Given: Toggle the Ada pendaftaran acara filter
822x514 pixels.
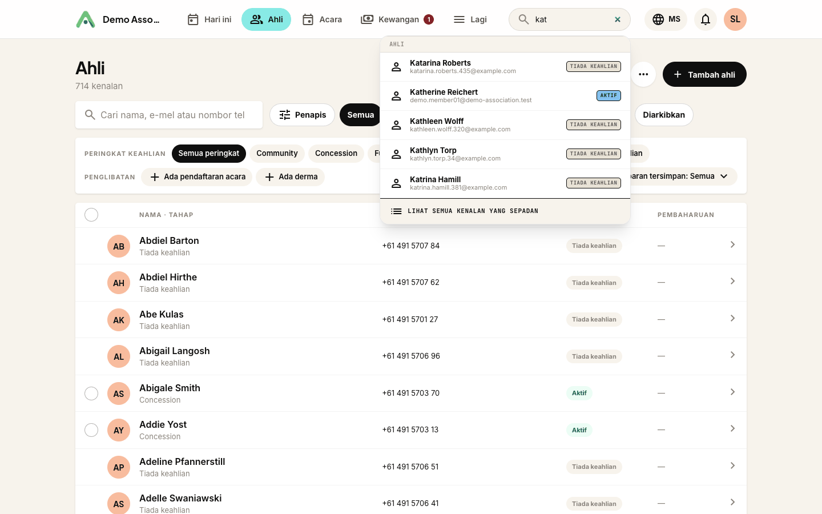Looking at the screenshot, I should point(197,177).
